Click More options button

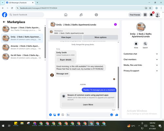[100, 37]
